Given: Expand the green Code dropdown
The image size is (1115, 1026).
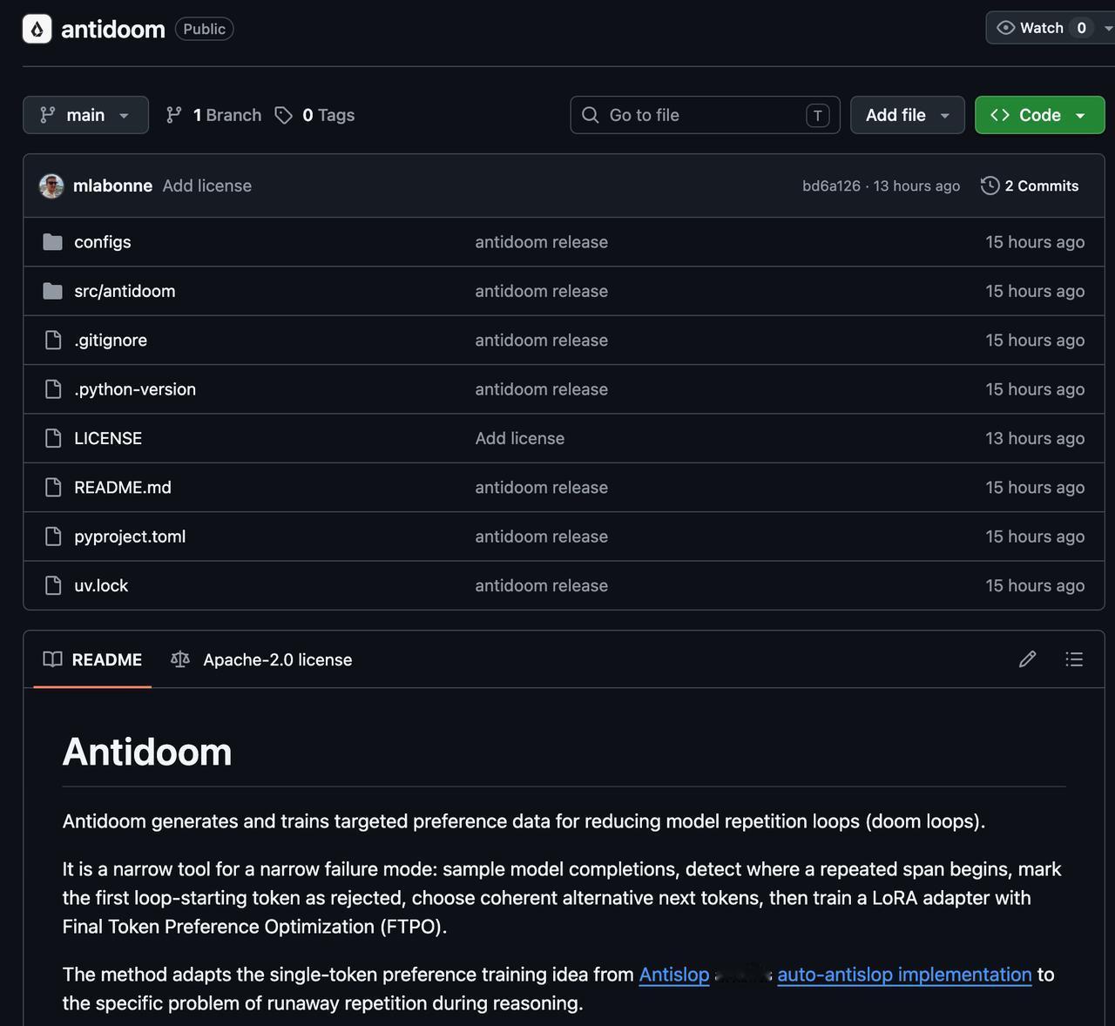Looking at the screenshot, I should click(x=1039, y=115).
